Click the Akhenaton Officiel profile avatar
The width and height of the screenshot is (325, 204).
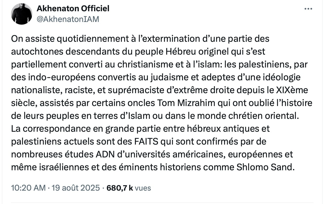coord(22,14)
